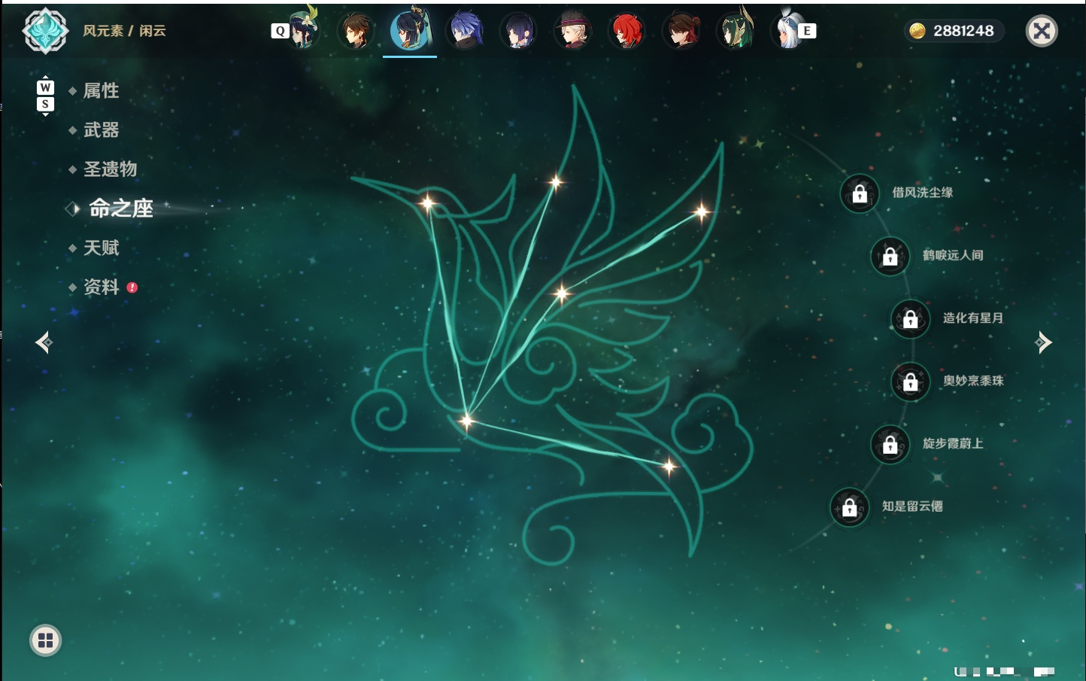The image size is (1086, 681).
Task: Click the Q previous-character key hint
Action: point(280,31)
